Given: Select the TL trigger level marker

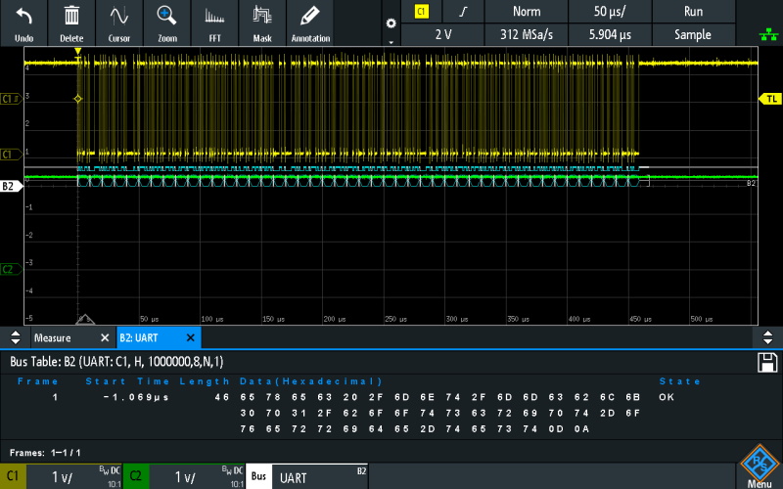Looking at the screenshot, I should [x=770, y=99].
